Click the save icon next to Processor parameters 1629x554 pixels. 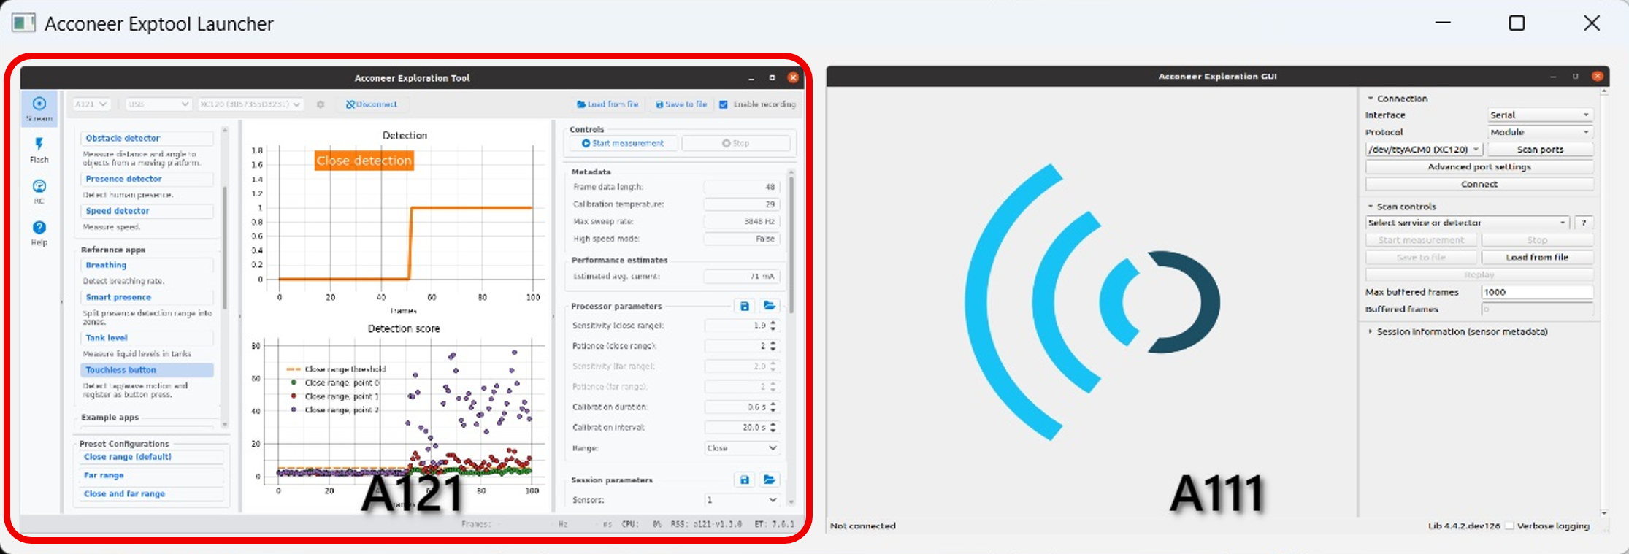744,306
